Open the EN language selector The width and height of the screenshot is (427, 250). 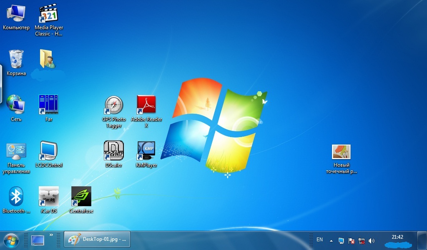click(x=319, y=240)
